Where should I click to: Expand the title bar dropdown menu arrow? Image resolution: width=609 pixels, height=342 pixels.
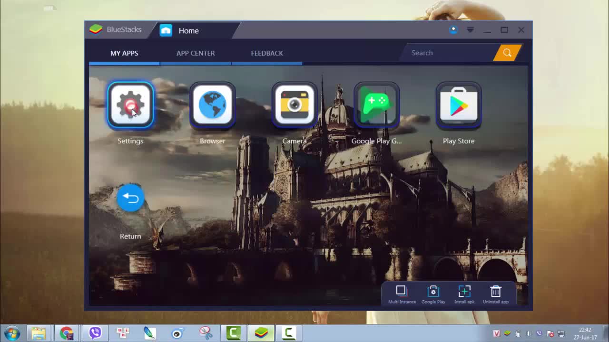470,30
